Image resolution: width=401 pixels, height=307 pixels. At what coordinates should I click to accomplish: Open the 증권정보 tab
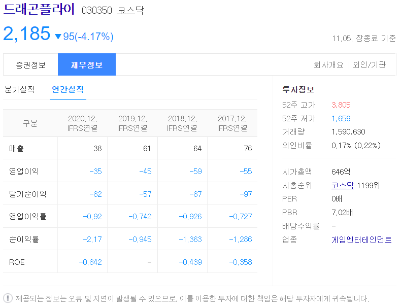point(30,64)
